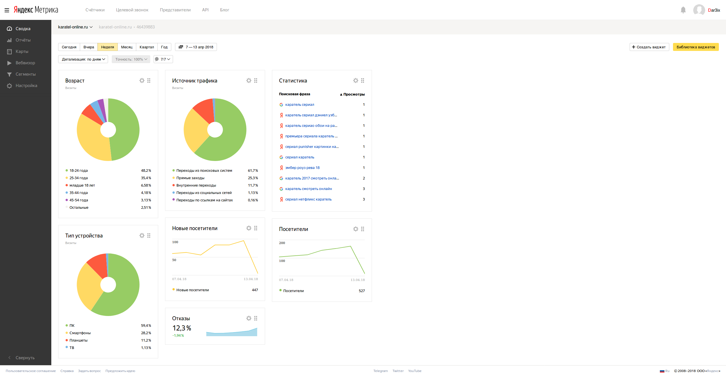Click move handle of Источник трафика widget
This screenshot has width=726, height=376.
(x=256, y=80)
